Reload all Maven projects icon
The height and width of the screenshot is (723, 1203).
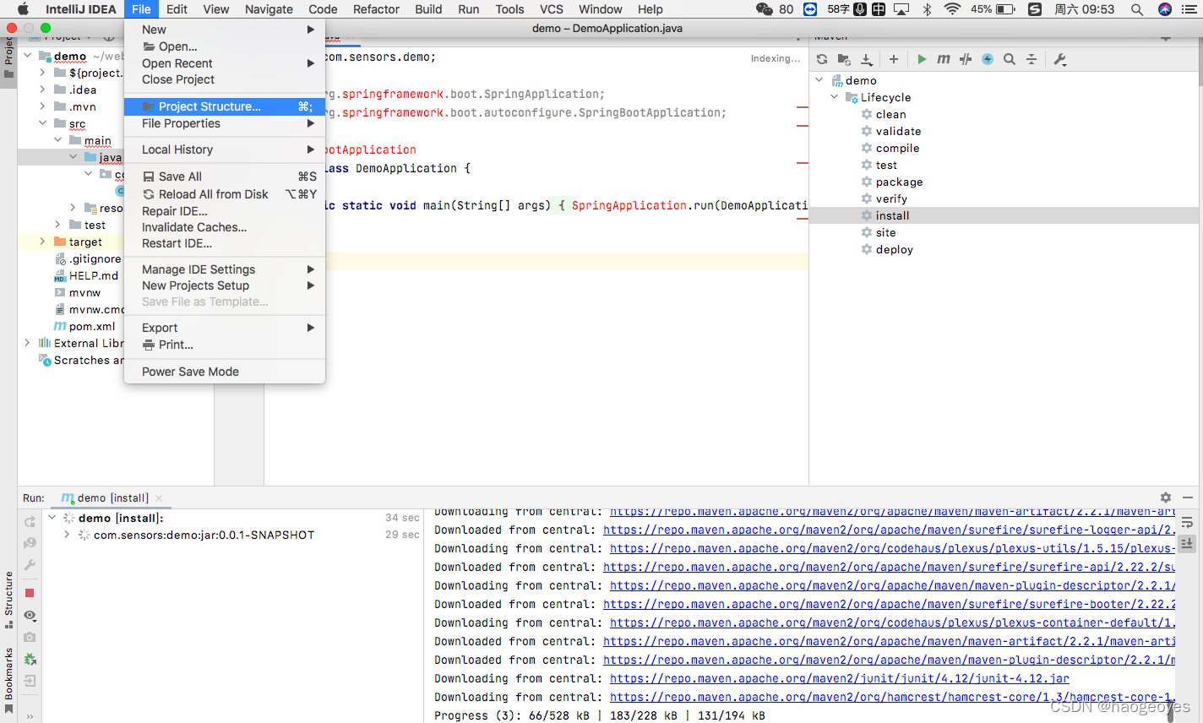coord(822,59)
